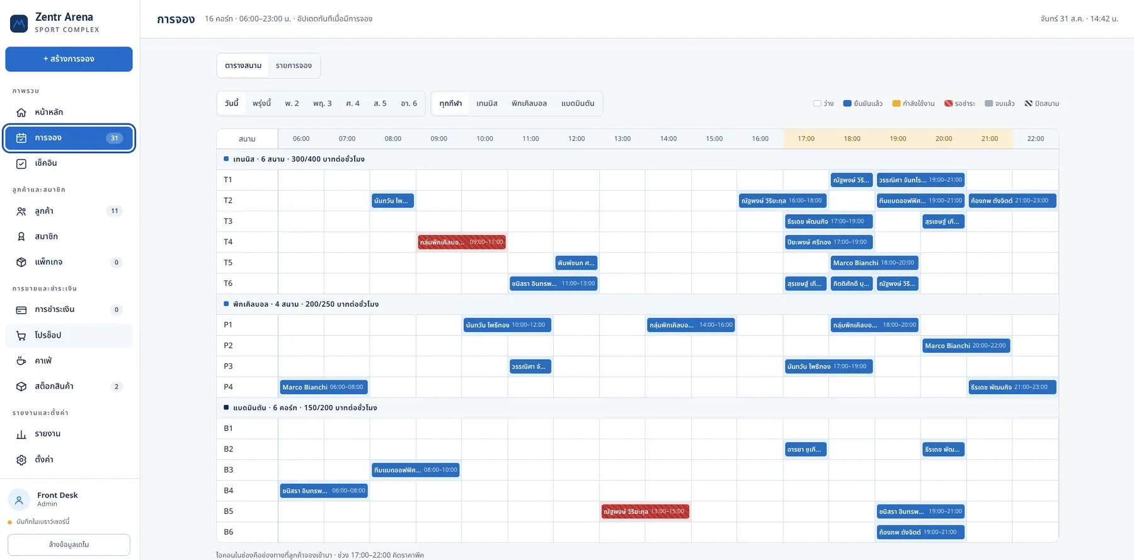Filter schedule by แบดมินตัน sport
This screenshot has height=560, width=1134.
(578, 103)
